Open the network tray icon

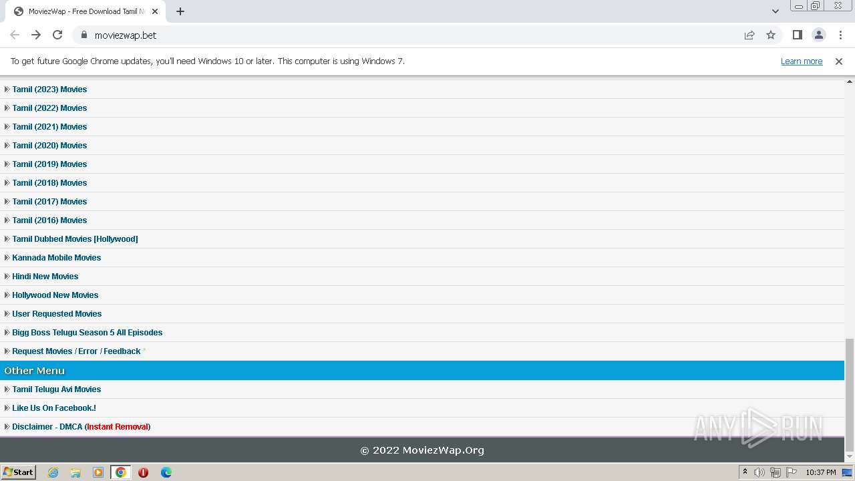click(x=776, y=472)
